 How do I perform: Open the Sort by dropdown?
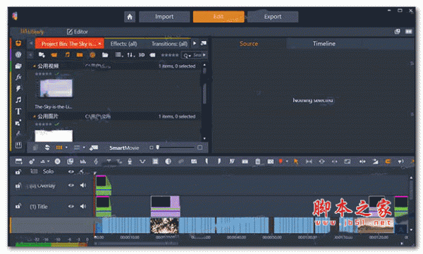coord(131,55)
